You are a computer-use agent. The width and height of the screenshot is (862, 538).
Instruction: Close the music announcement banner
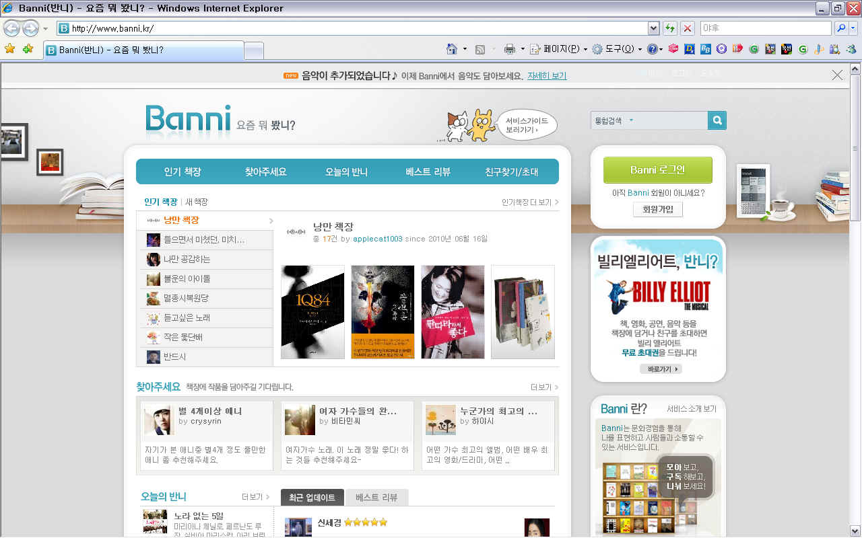click(837, 75)
